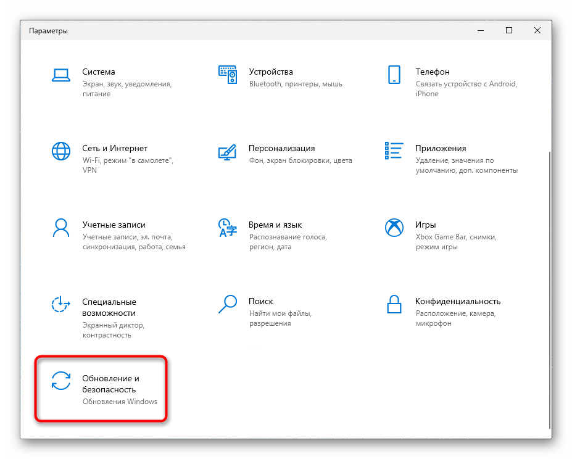Open Учетные записи title
Viewport: 572px width, 459px height.
click(x=114, y=225)
